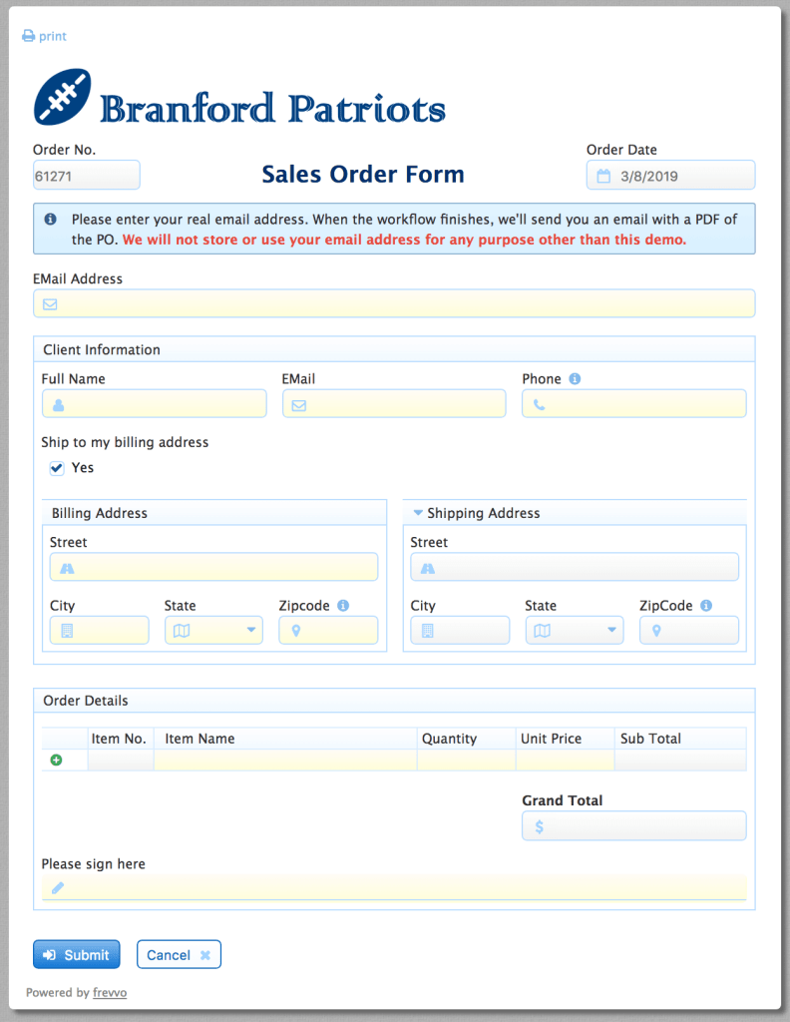The image size is (790, 1022).
Task: Click the Branford Patriots football logo
Action: 63,97
